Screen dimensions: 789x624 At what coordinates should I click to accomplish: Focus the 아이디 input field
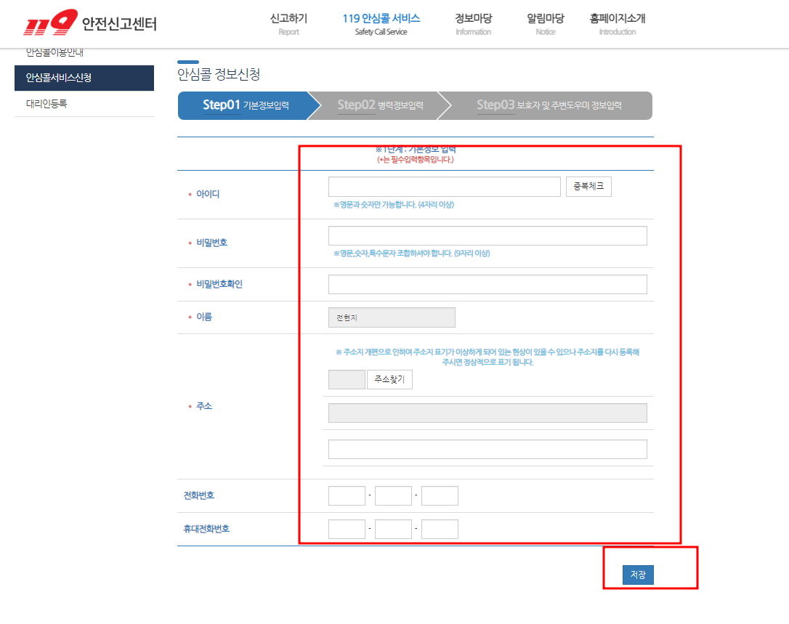[445, 187]
